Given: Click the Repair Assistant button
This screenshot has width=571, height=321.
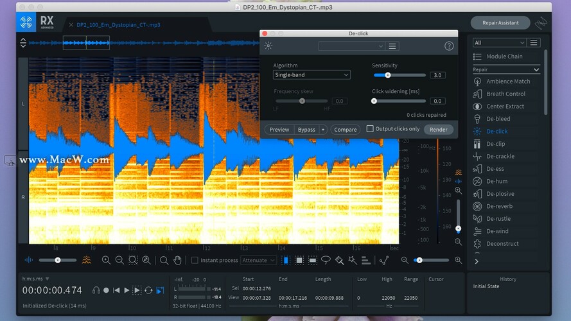Looking at the screenshot, I should (500, 22).
